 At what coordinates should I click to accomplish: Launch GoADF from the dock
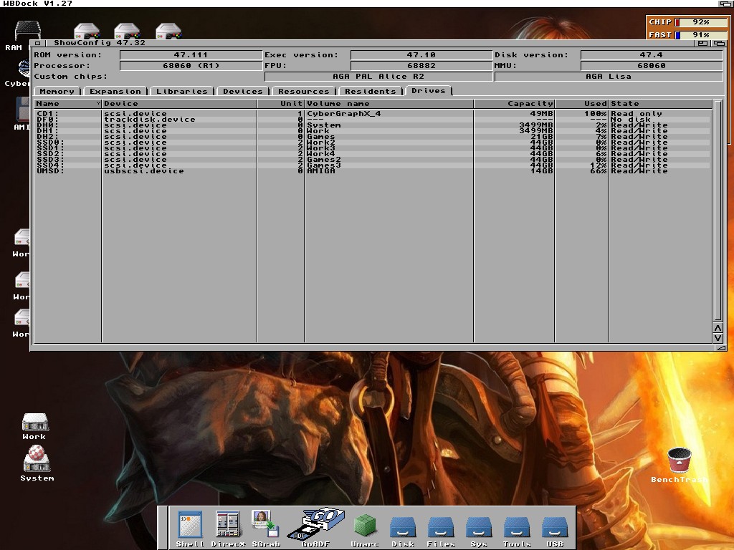315,527
